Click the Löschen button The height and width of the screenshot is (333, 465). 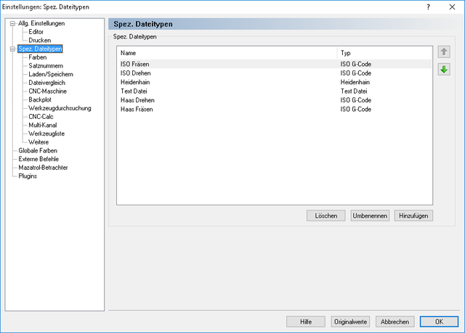click(x=326, y=215)
